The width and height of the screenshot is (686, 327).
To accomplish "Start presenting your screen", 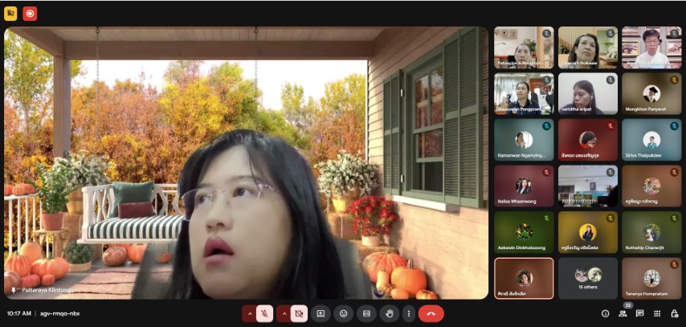I will pos(321,313).
